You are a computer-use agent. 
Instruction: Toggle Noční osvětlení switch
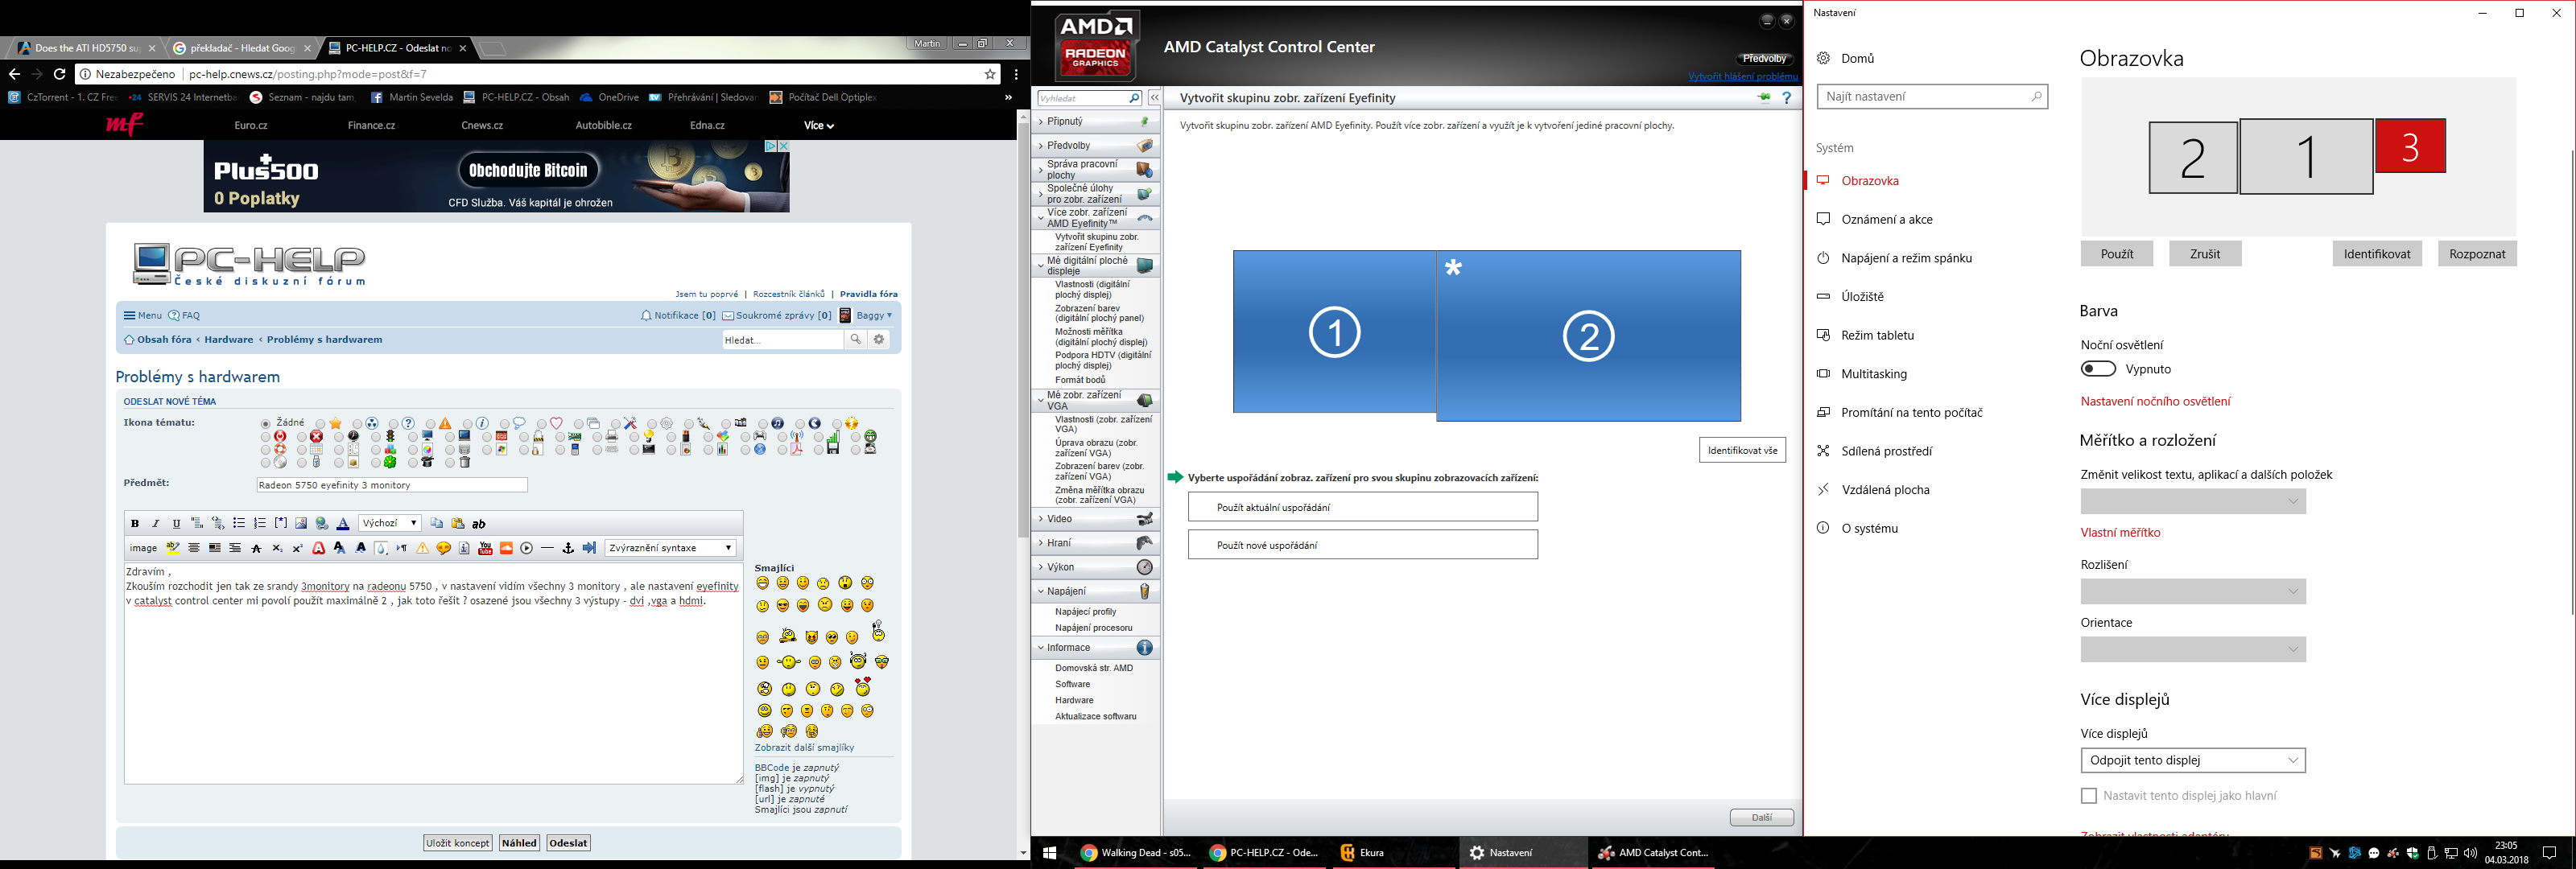[x=2098, y=369]
